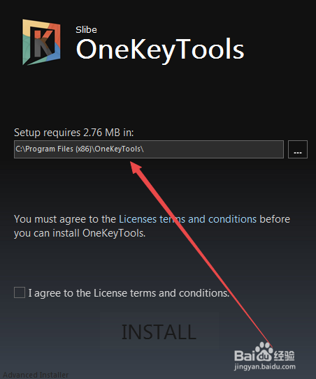Tick the license agreement checkbox

coord(20,292)
